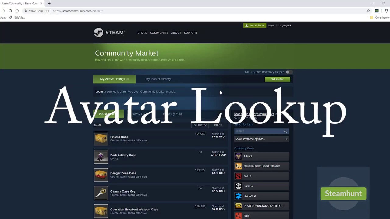Click the PAYDAY 2 game icon
This screenshot has height=219, width=390.
pos(238,196)
